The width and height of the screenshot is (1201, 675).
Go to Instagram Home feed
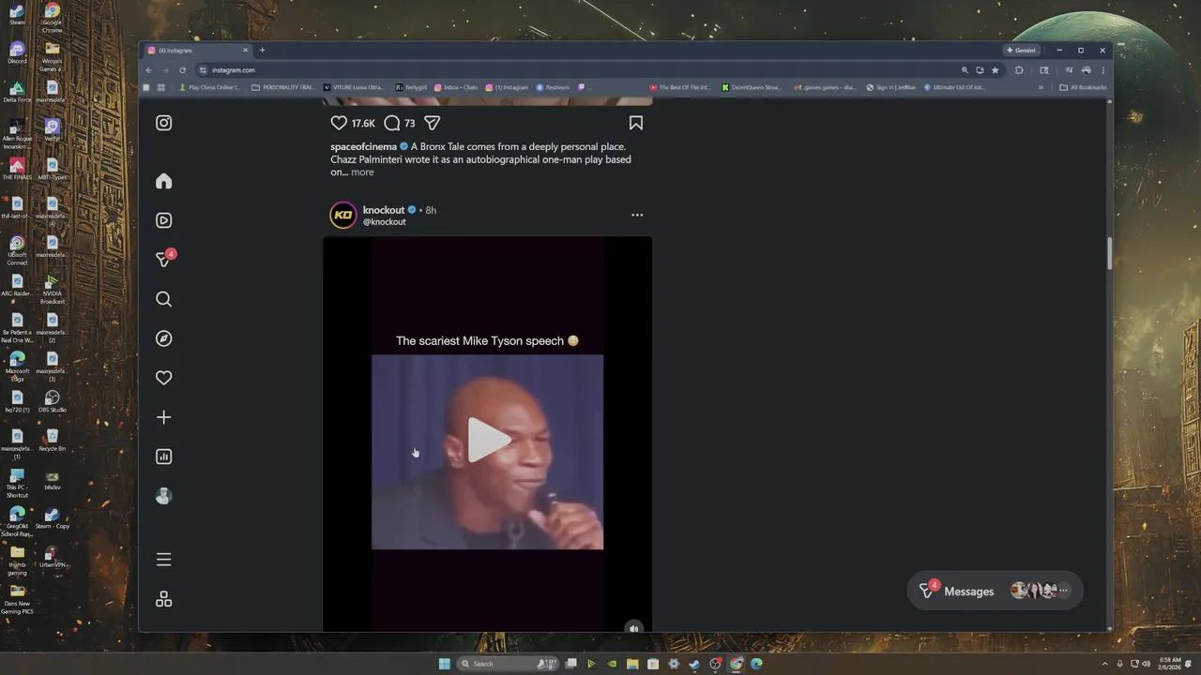(163, 181)
